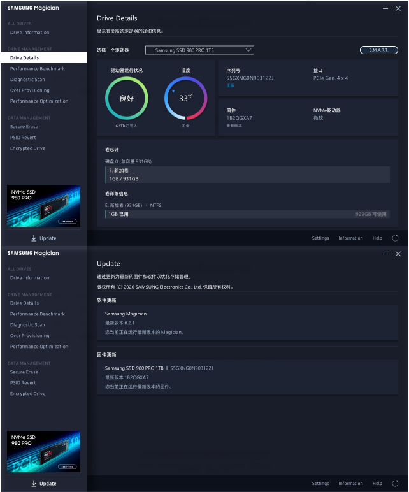Screen dimensions: 409x492
Task: Click 最新版本 1B2QGXA7 under firmware update
Action: click(127, 377)
